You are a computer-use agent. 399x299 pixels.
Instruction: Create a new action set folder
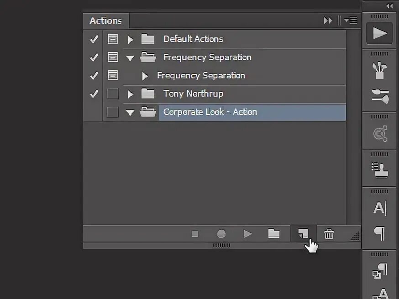click(274, 233)
